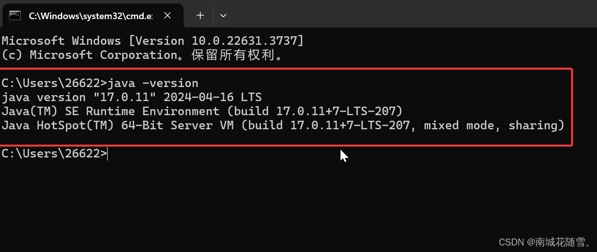
Task: Click the 2024-04-16 release date text
Action: [198, 97]
